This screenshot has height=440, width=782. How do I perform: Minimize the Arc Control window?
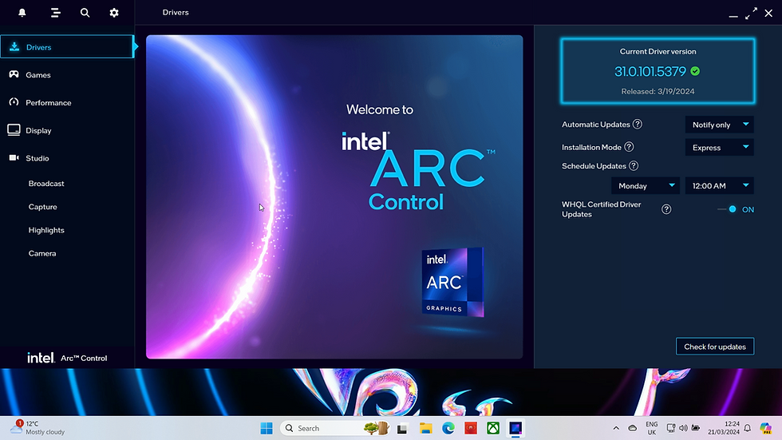coord(733,16)
